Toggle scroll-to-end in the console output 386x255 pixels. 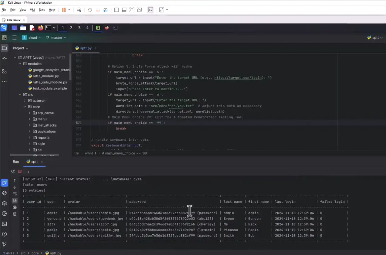pos(15,200)
